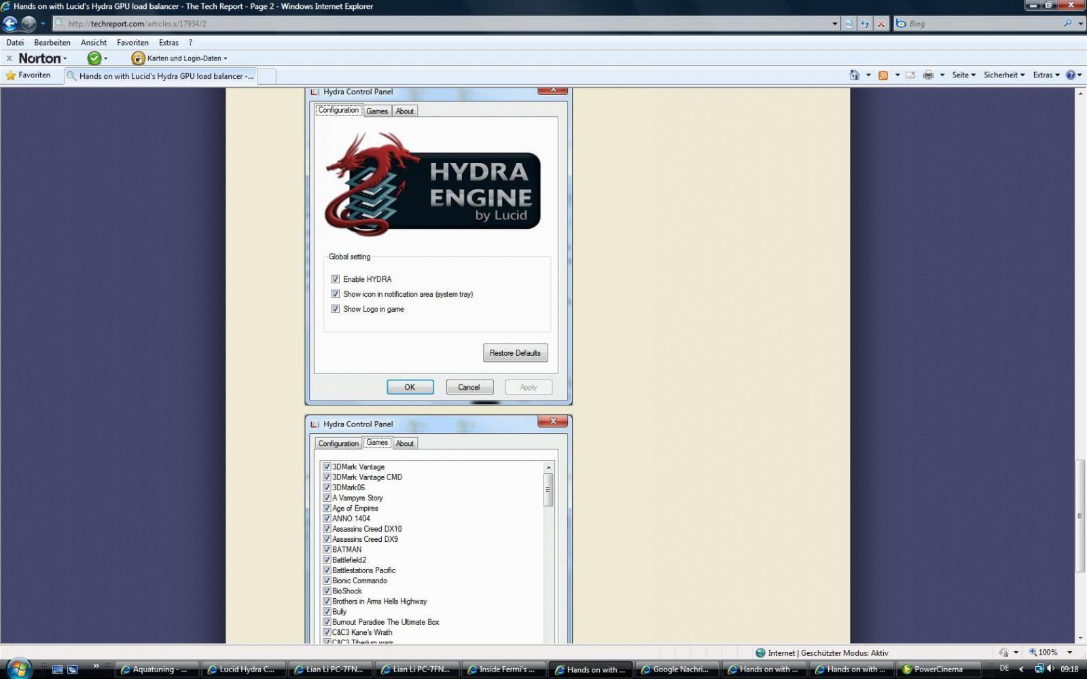This screenshot has width=1087, height=679.
Task: Click the RSS feeds icon
Action: (883, 75)
